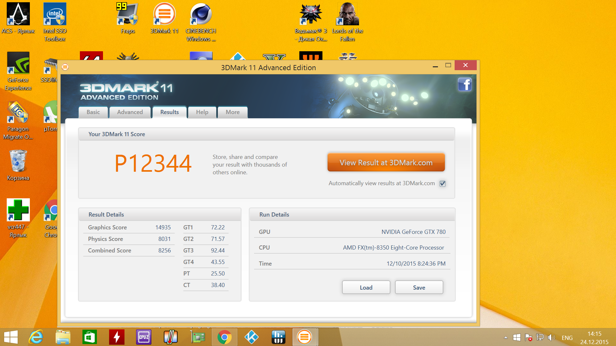
Task: Show hidden system tray icons
Action: point(506,337)
